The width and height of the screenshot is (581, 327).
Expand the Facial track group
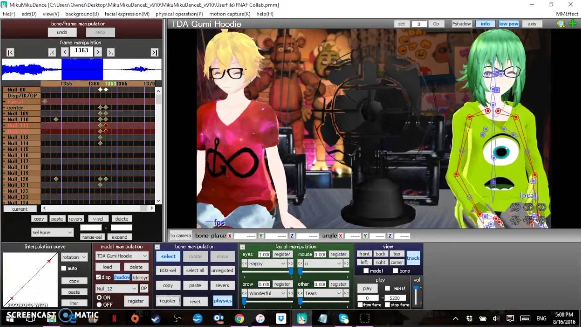pyautogui.click(x=4, y=102)
